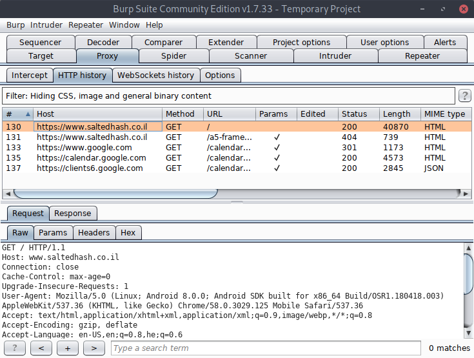Focus the search term input field

click(x=266, y=348)
